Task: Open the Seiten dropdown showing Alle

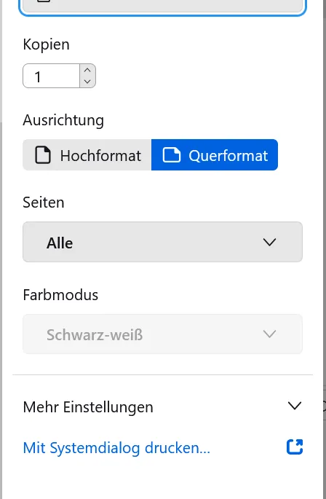Action: point(162,242)
